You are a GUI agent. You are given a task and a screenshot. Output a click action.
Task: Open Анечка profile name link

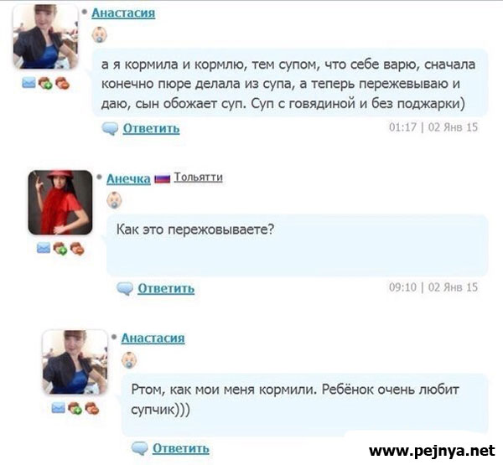[x=128, y=178]
